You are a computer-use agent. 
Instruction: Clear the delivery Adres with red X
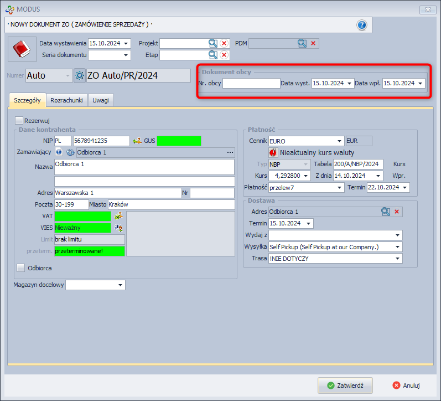coord(397,212)
